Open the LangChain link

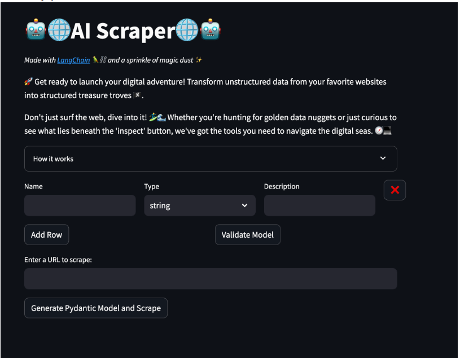pyautogui.click(x=73, y=60)
